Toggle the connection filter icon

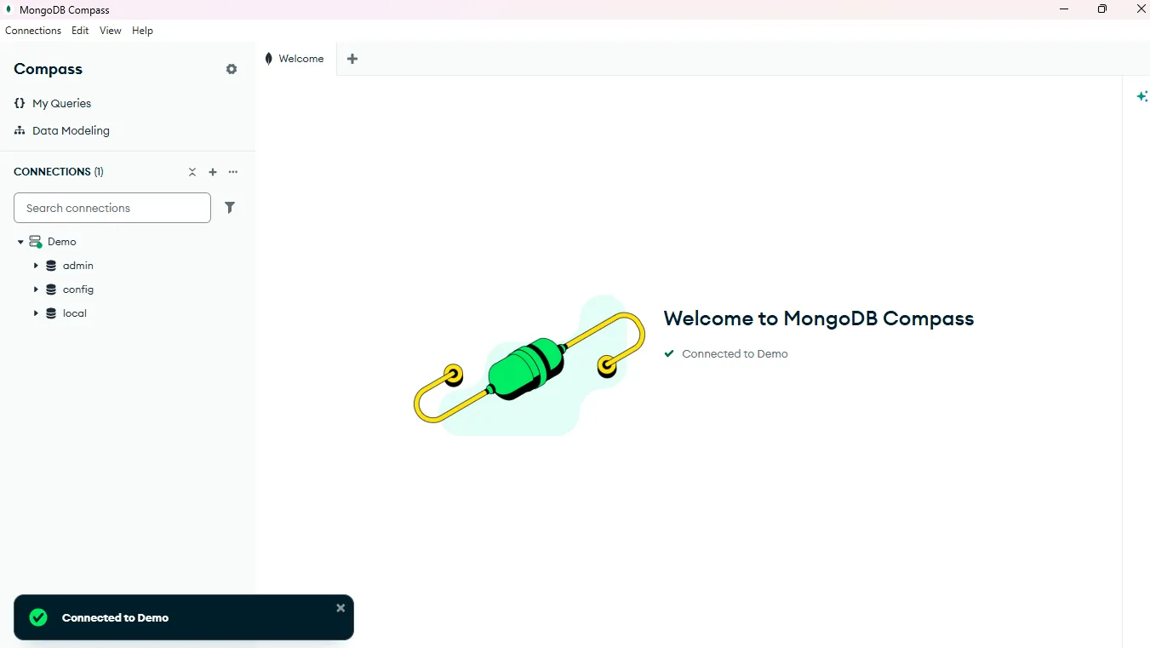point(229,207)
